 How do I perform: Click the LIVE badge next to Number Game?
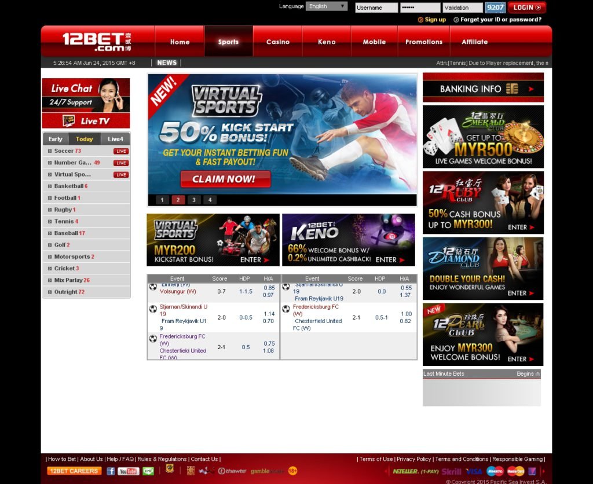[121, 163]
